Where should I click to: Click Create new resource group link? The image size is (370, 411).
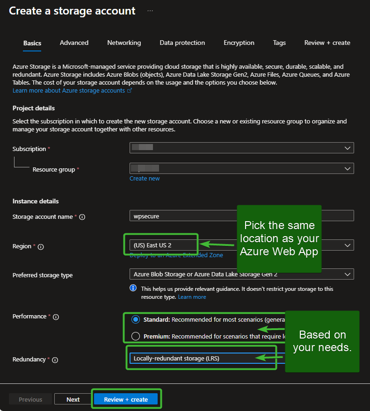pyautogui.click(x=145, y=179)
